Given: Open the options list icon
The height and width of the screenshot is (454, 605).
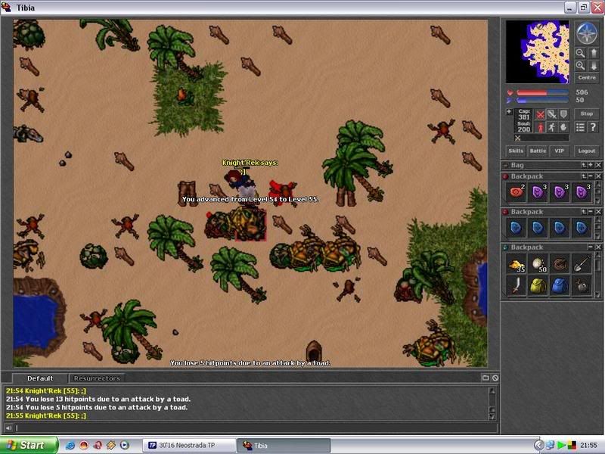Looking at the screenshot, I should point(580,127).
